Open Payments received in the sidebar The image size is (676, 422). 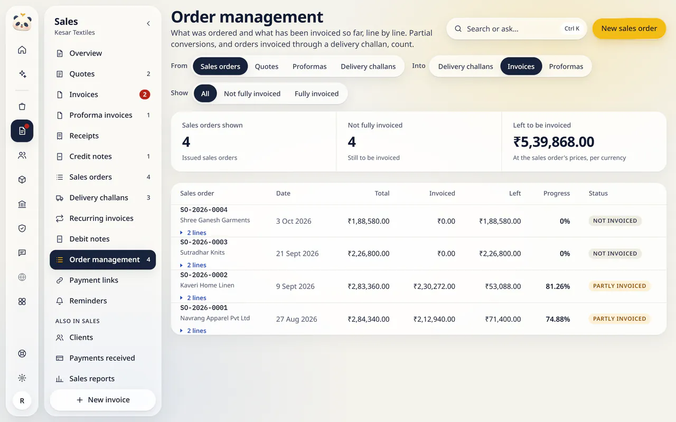[x=103, y=358]
